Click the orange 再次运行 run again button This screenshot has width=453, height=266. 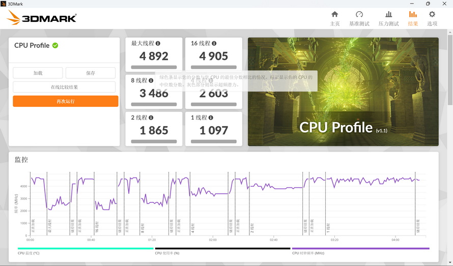pos(66,101)
